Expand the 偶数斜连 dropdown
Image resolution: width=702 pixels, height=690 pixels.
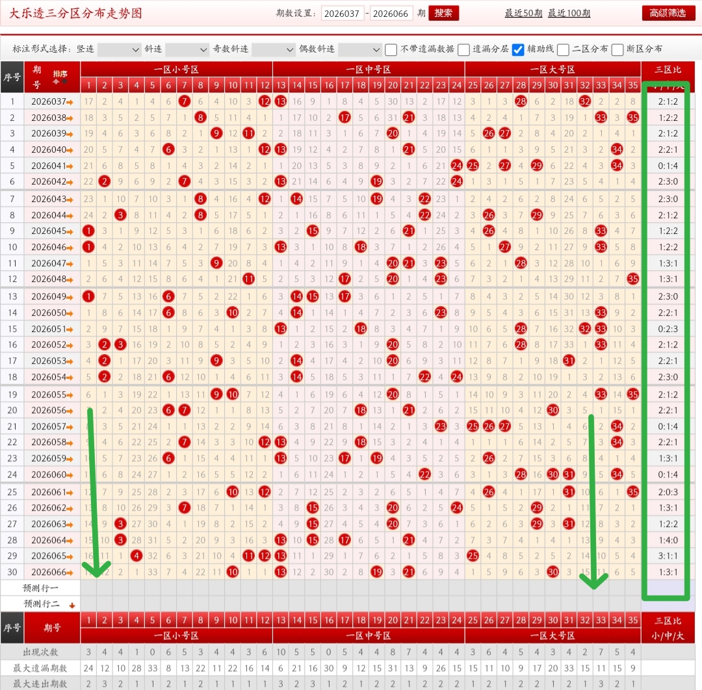coord(359,49)
